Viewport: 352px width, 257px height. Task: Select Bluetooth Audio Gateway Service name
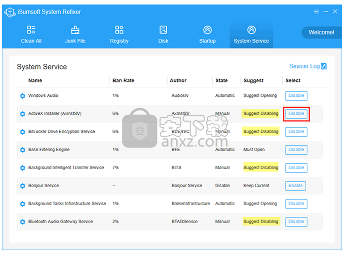click(60, 222)
